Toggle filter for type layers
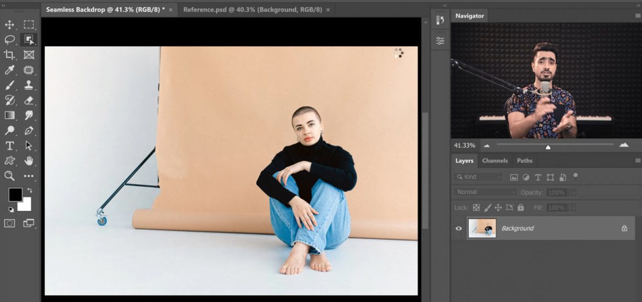 [538, 177]
